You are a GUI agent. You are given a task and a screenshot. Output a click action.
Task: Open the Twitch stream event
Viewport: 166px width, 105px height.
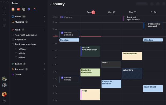click(132, 56)
